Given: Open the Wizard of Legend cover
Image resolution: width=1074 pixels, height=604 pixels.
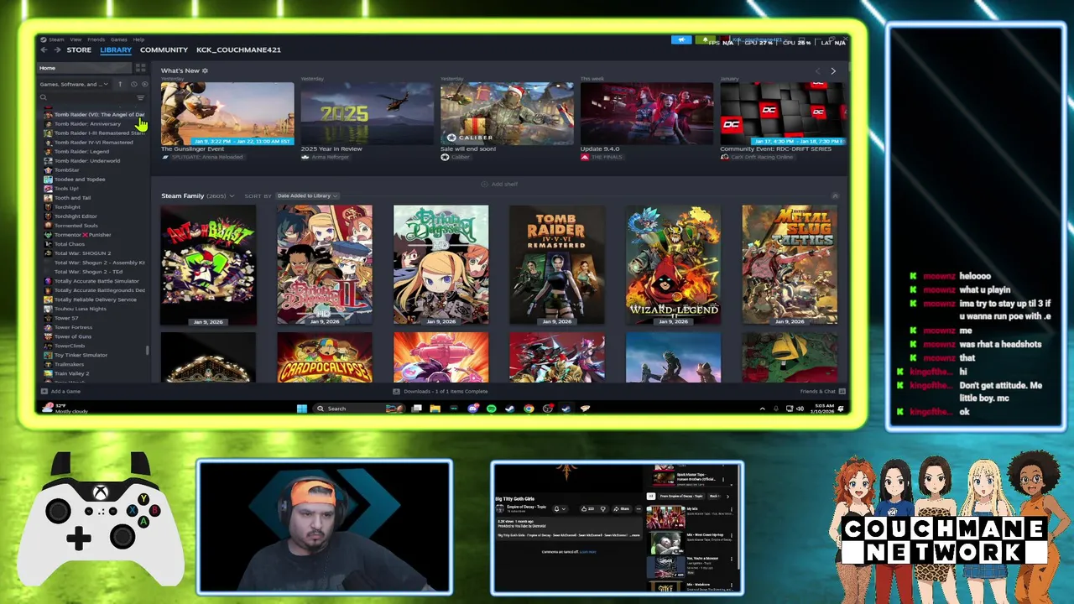Looking at the screenshot, I should coord(673,265).
